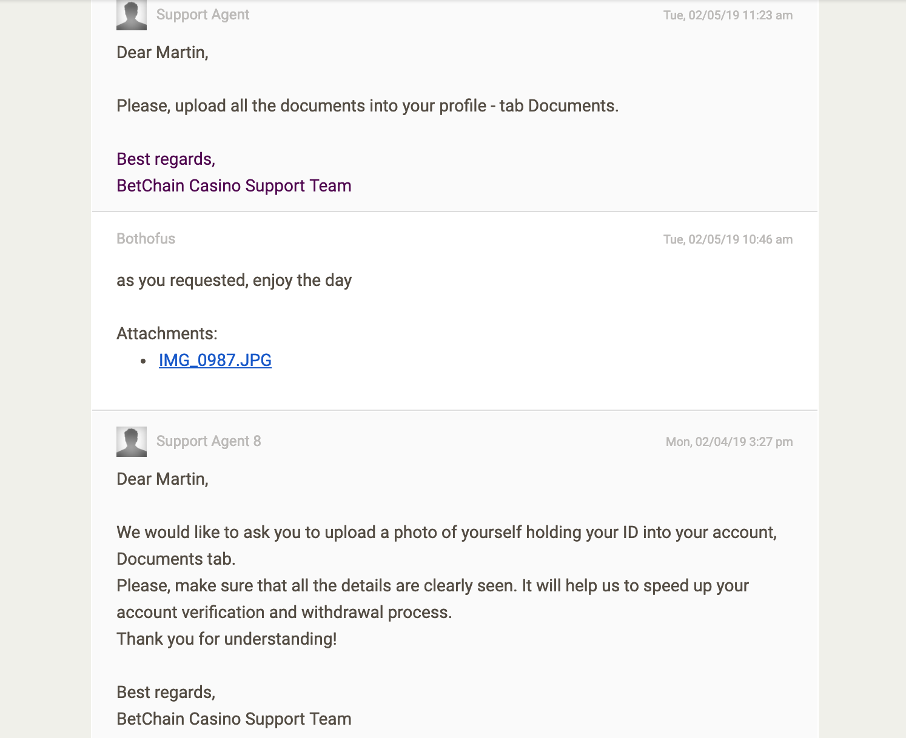Click the Support Agent 8 avatar icon
The width and height of the screenshot is (906, 738).
(x=132, y=442)
